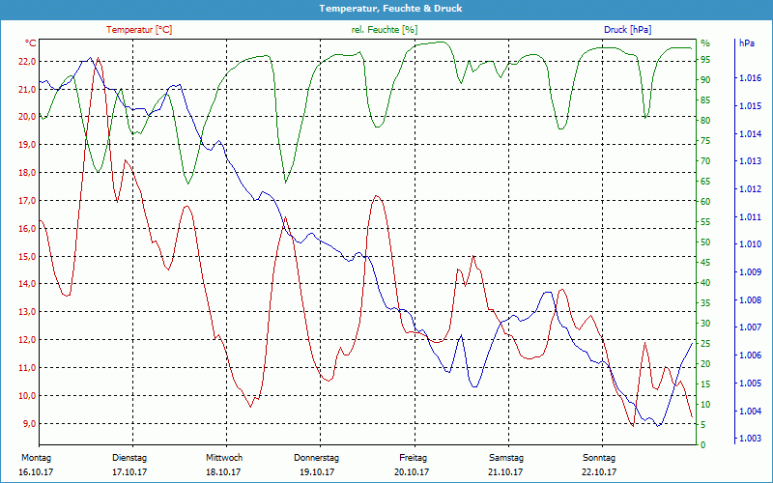This screenshot has height=483, width=773.
Task: Click the 1.010 pressure axis value
Action: [x=751, y=244]
